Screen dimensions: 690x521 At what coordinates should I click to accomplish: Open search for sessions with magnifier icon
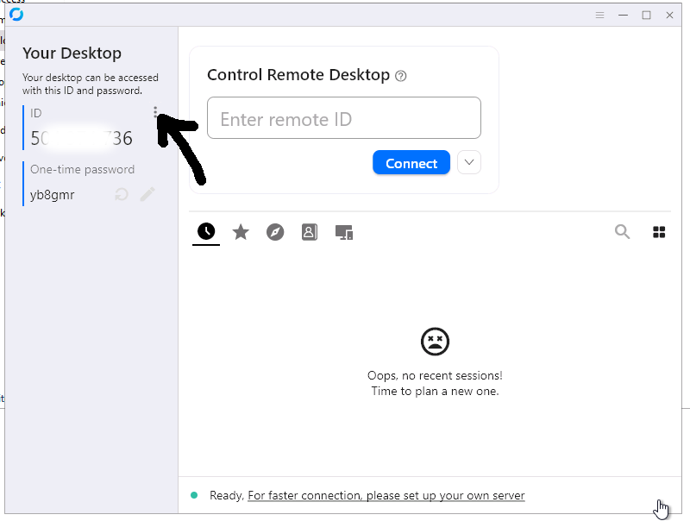click(x=622, y=231)
